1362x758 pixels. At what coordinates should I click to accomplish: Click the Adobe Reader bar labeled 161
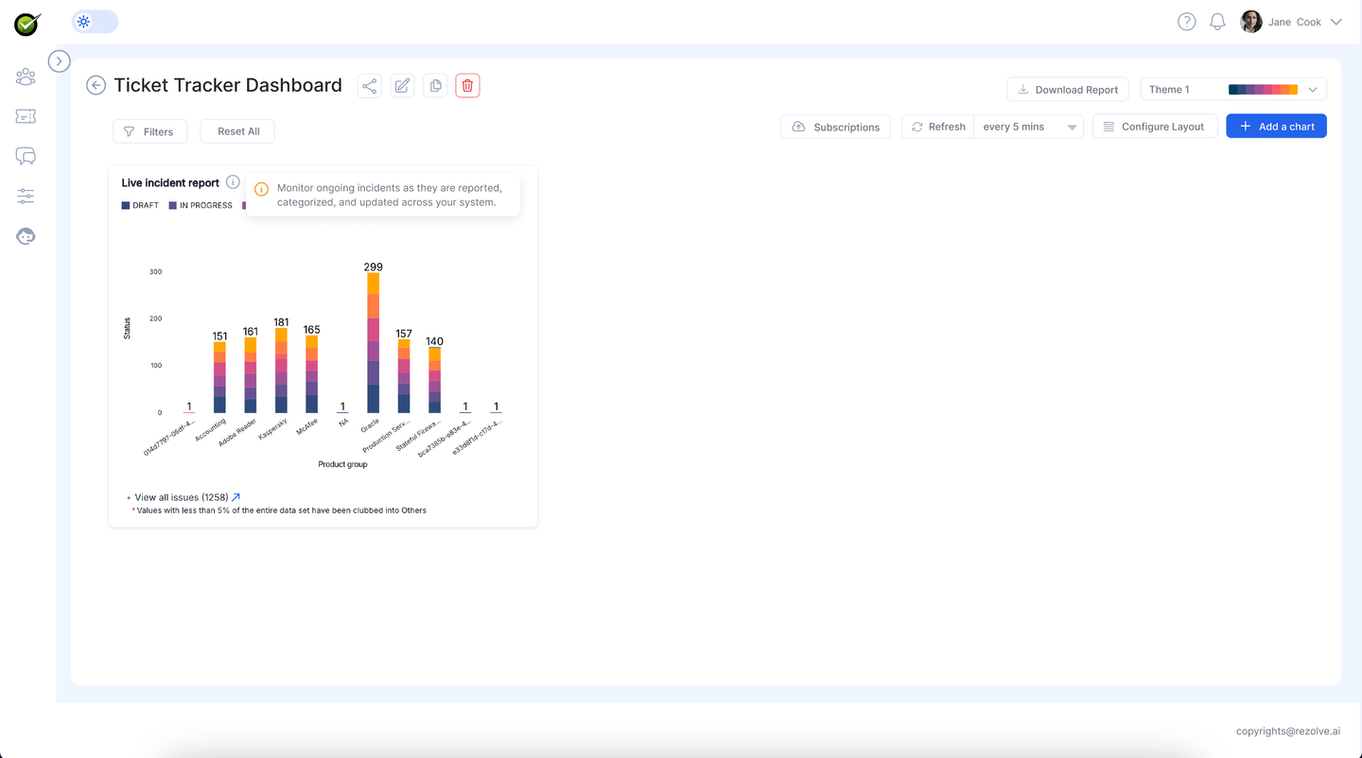point(250,375)
